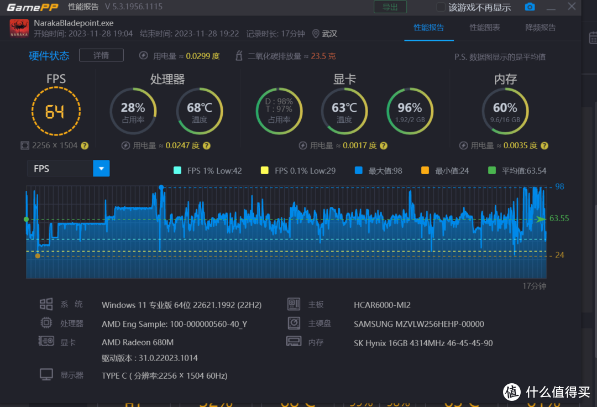Click the Windows 11 专业版 system text
The image size is (597, 407).
point(182,305)
